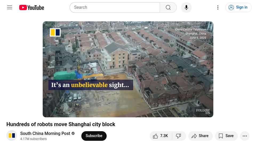
Task: Like the video with thumbs-up button
Action: click(x=161, y=136)
